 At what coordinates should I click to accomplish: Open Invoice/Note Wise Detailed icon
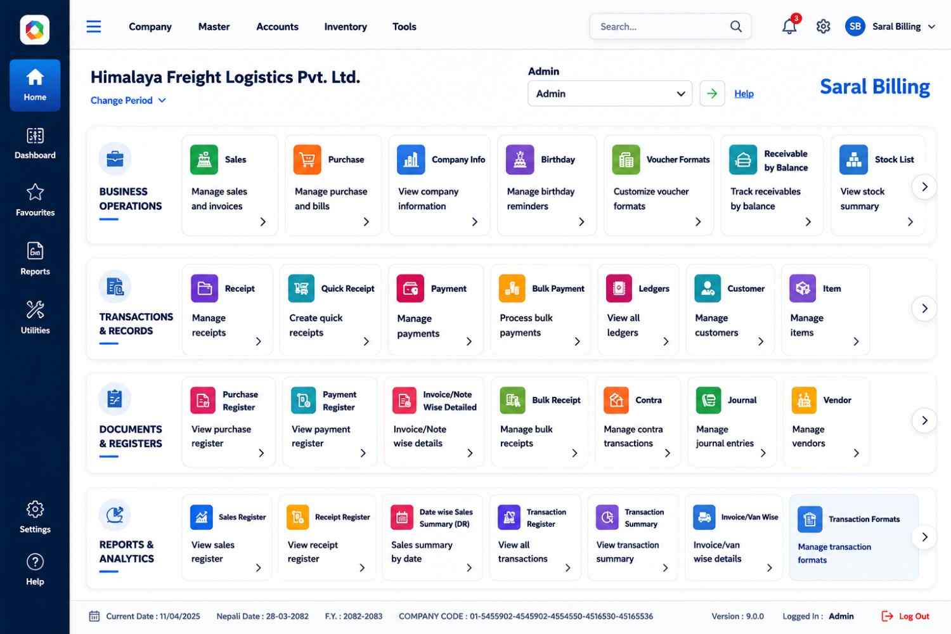tap(404, 401)
